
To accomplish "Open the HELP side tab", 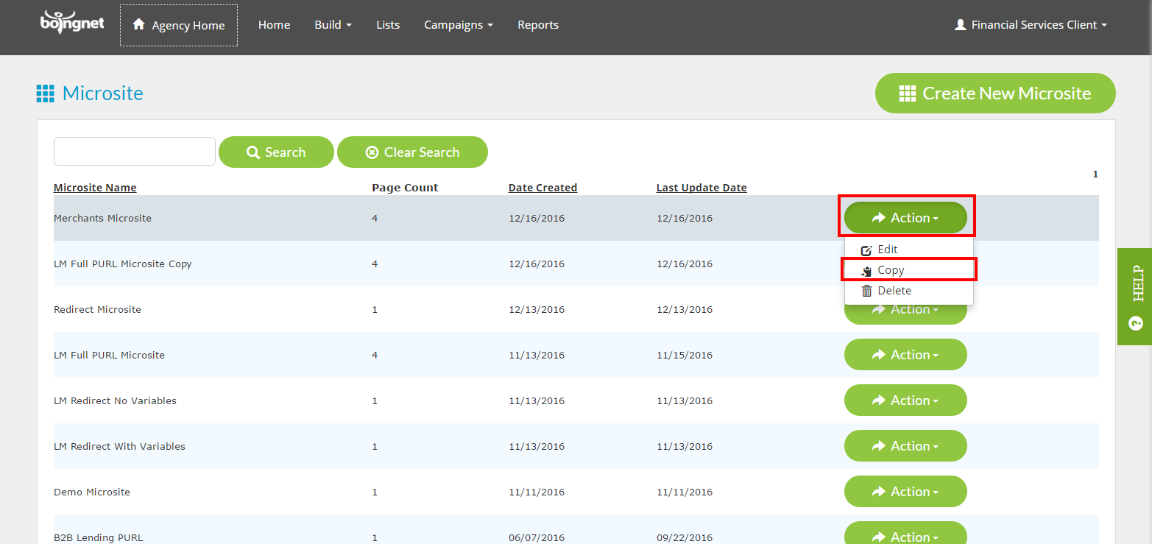I will 1134,297.
